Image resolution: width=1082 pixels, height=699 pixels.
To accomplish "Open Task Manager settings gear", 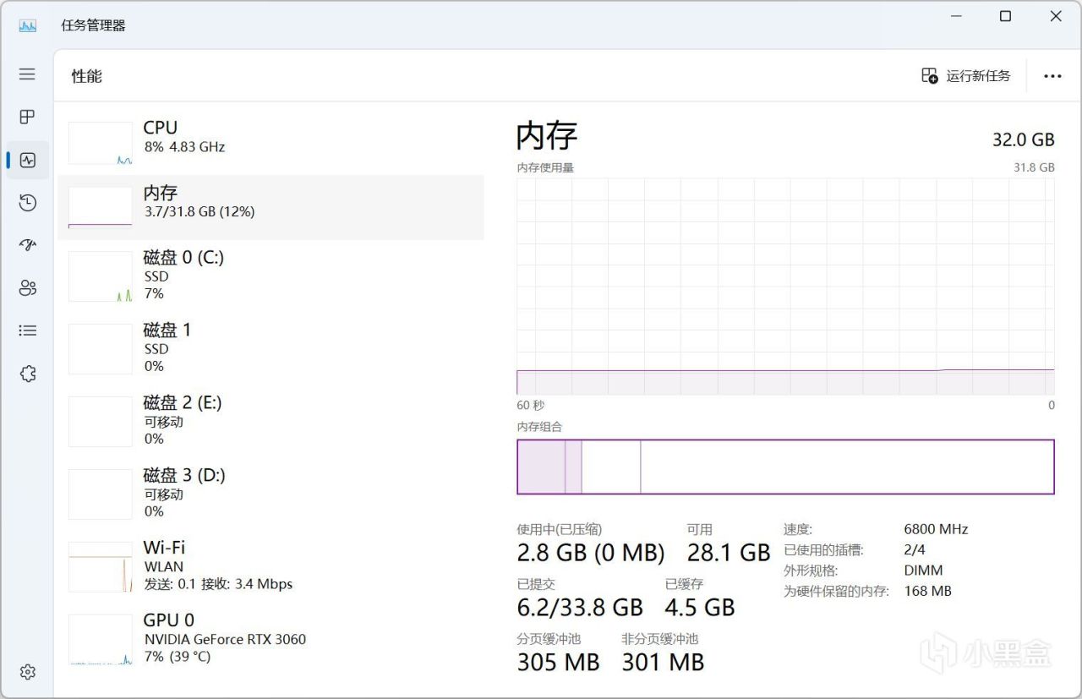I will (x=27, y=672).
